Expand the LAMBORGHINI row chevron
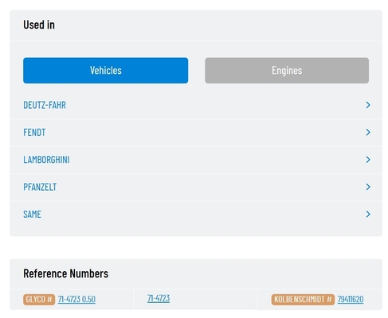The image size is (388, 318). 368,160
